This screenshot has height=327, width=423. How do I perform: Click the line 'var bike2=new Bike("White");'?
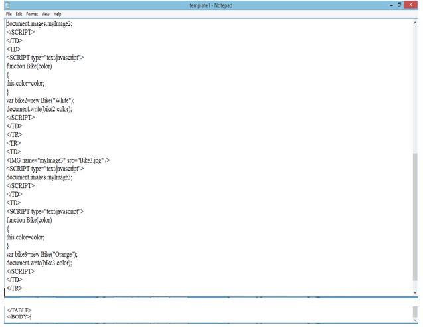41,101
